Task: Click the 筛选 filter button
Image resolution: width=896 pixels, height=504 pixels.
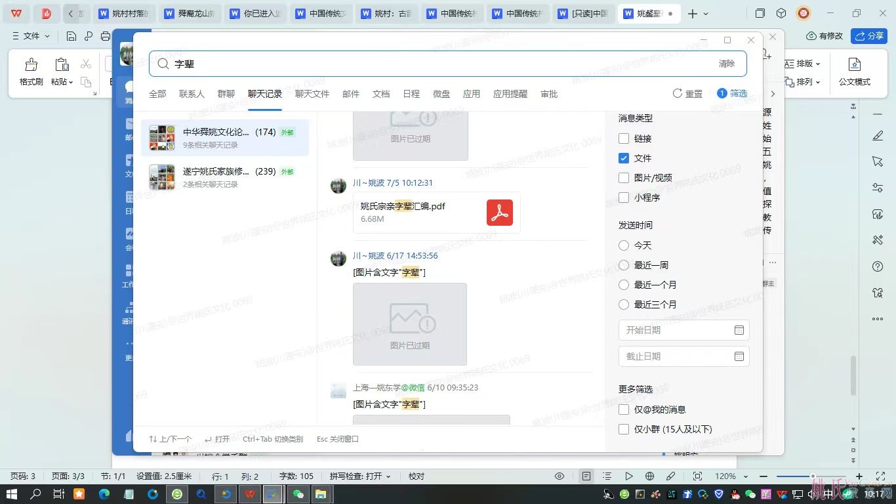Action: 732,94
